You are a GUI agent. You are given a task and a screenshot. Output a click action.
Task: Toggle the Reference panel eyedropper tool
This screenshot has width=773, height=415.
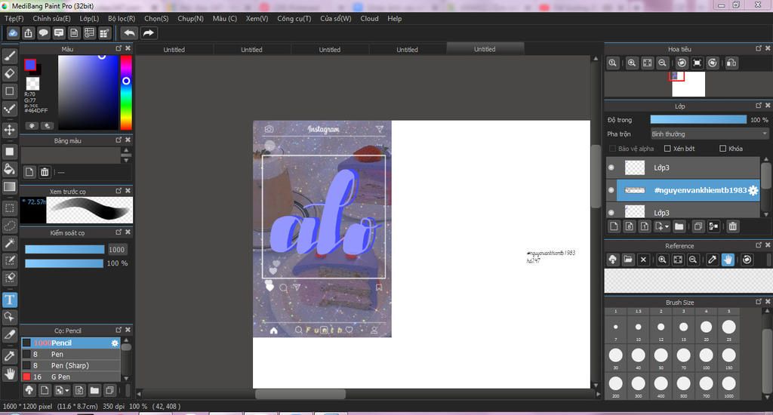point(712,260)
